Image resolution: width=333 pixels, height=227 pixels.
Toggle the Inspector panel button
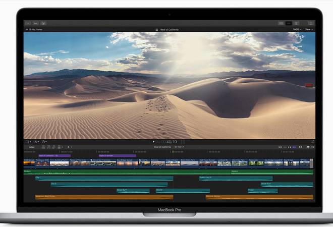[296, 23]
